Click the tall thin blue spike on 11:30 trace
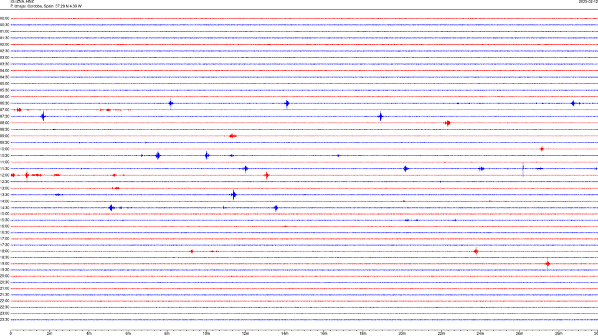The image size is (598, 336). [x=523, y=169]
